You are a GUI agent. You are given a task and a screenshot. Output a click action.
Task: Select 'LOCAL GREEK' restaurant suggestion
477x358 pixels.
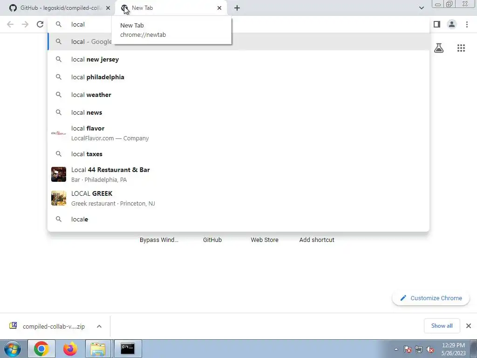[x=238, y=198]
